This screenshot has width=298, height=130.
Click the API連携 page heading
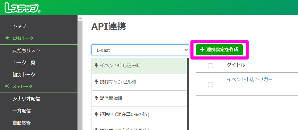pyautogui.click(x=109, y=26)
